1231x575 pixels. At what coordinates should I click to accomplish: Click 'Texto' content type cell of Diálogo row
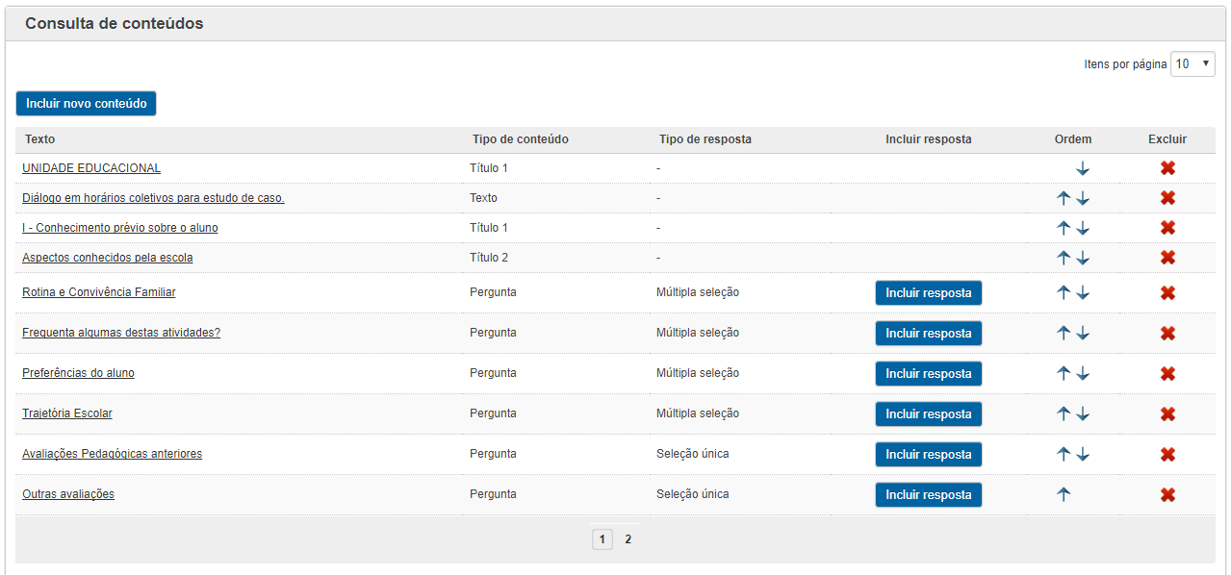[x=484, y=198]
